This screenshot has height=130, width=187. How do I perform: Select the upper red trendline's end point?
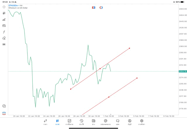(x=129, y=48)
